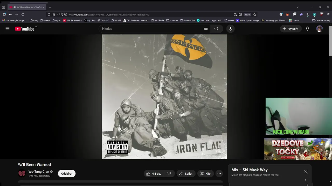The height and width of the screenshot is (186, 332).
Task: Open the teal shield extension icon
Action: pos(314,14)
